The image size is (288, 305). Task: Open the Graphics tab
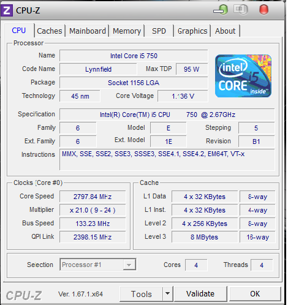192,31
